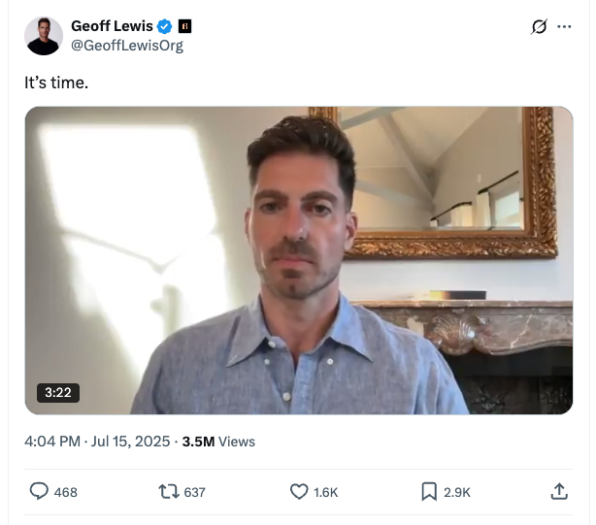Click the Geoff Lewis display name
Viewport: 596px width, 525px height.
click(x=112, y=27)
